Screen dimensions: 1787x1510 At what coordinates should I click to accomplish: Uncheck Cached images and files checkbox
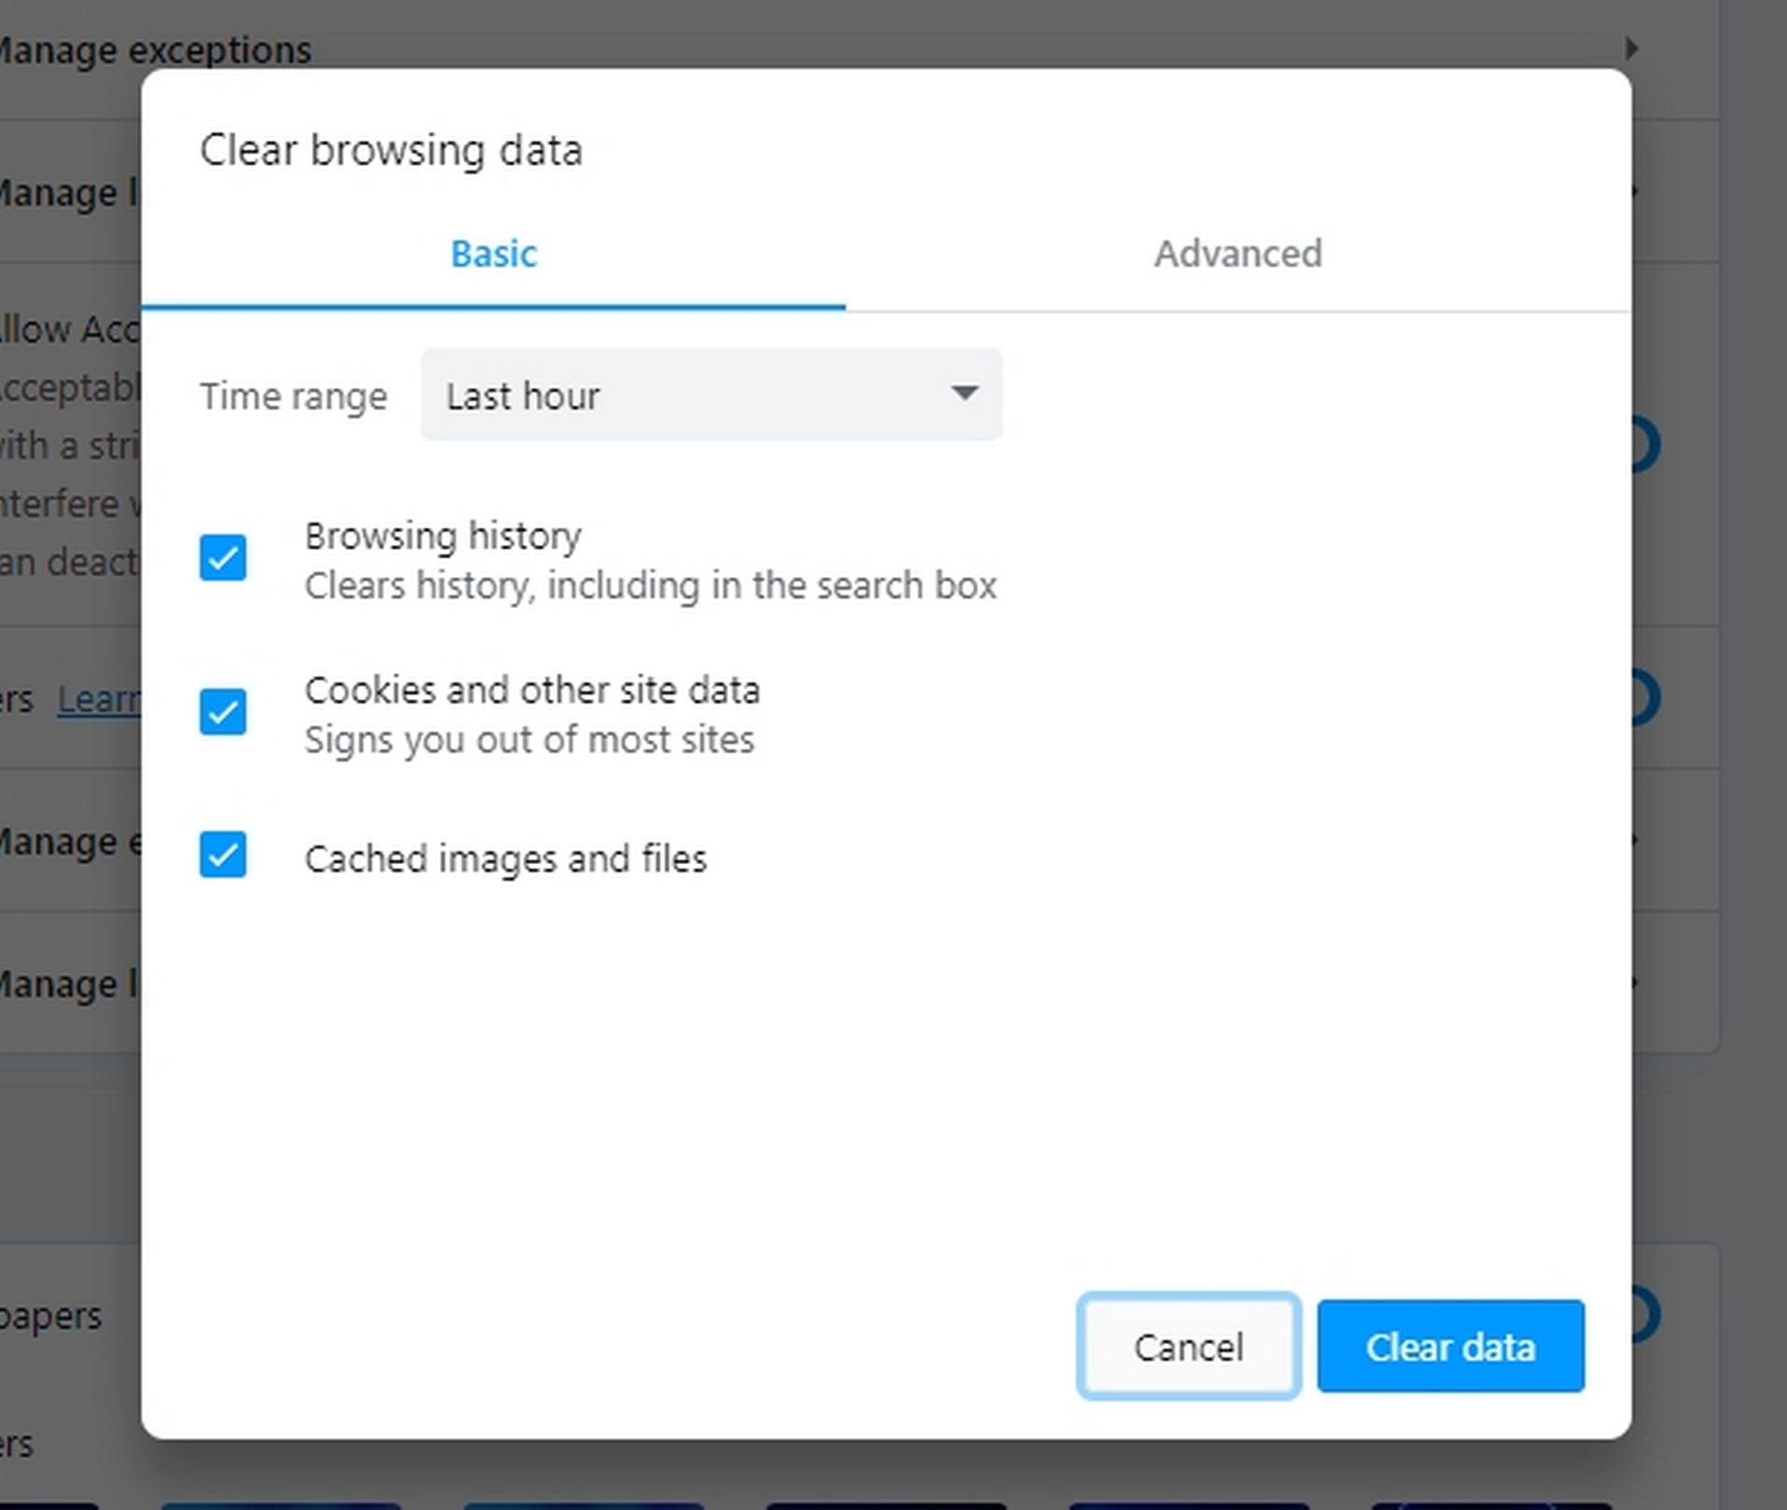coord(223,855)
